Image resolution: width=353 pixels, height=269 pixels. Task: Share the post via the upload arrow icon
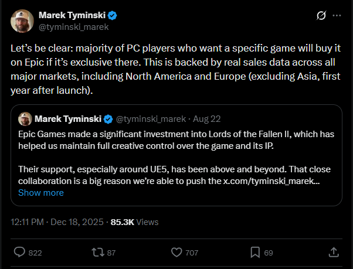(x=333, y=253)
